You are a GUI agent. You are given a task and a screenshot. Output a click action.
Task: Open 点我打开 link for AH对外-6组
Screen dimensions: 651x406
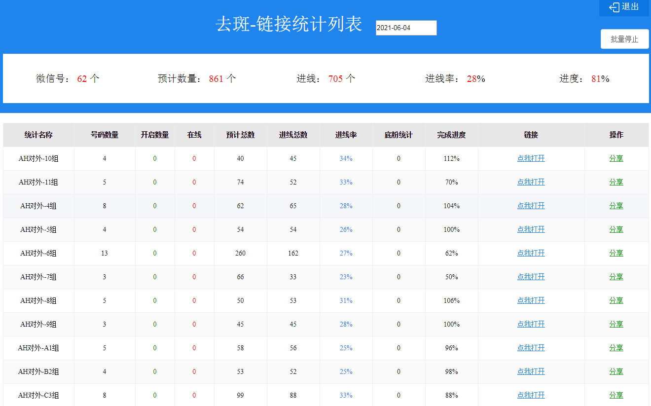531,253
